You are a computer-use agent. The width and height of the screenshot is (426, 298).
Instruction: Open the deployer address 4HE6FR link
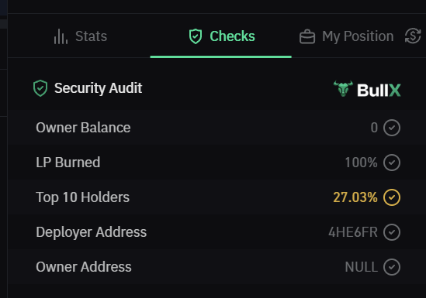tap(353, 232)
